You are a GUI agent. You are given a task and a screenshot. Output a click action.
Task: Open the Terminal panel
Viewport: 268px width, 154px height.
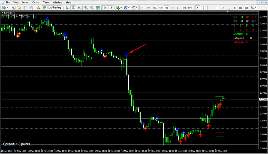(25, 8)
